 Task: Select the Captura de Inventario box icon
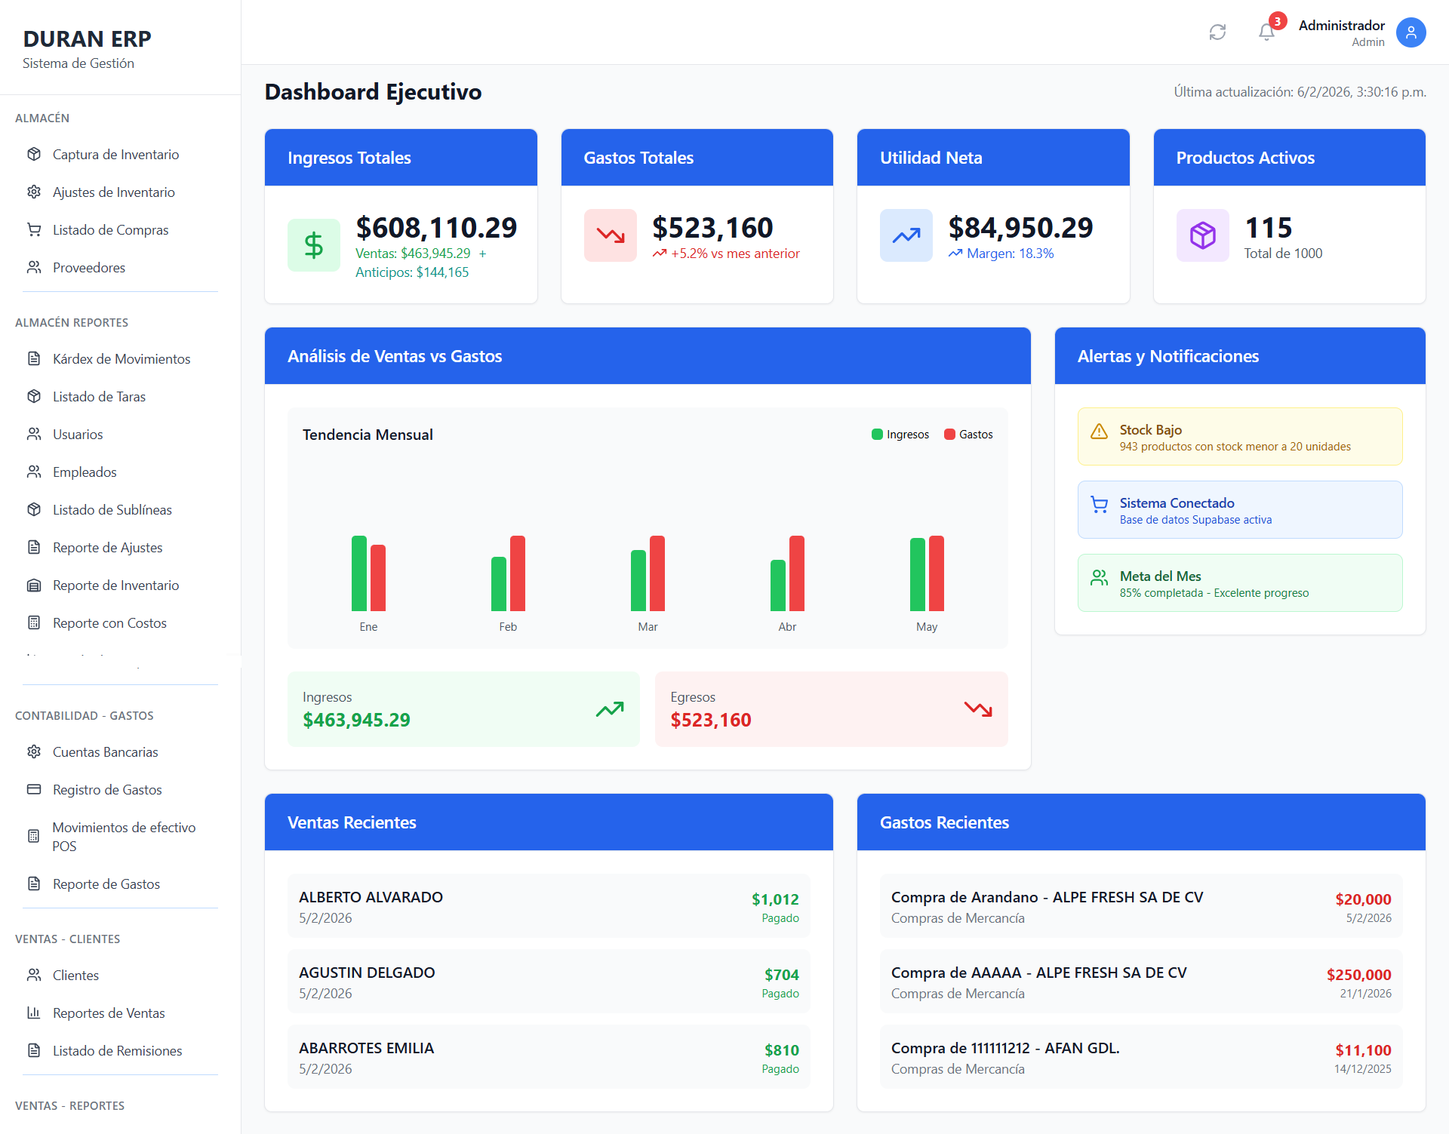(34, 154)
